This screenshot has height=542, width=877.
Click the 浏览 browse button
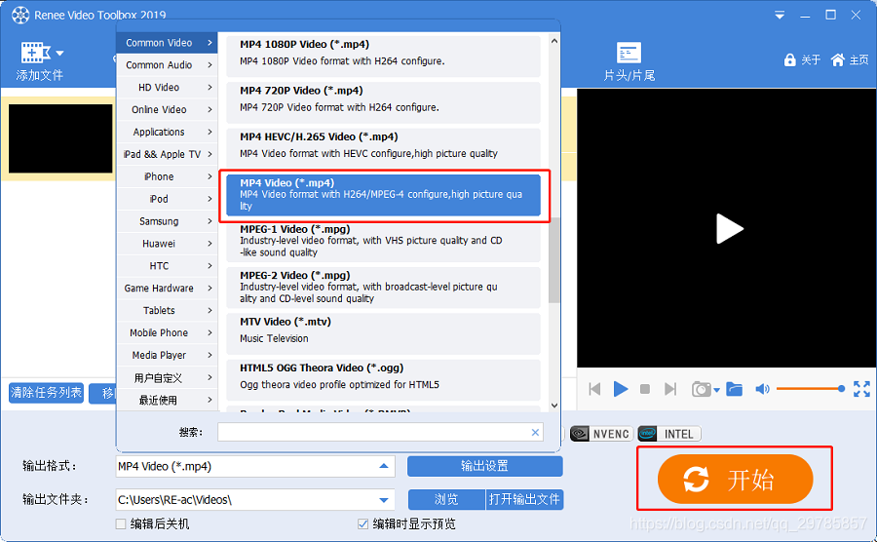coord(446,499)
